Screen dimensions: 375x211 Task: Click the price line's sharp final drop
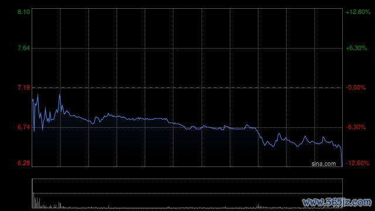[x=342, y=156]
